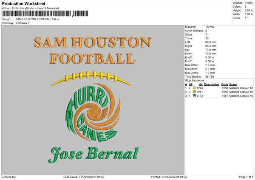Screen dimensions: 255x180
Task: Click 'Madeira Classic 40' in the 8241 row
Action: (x=241, y=92)
